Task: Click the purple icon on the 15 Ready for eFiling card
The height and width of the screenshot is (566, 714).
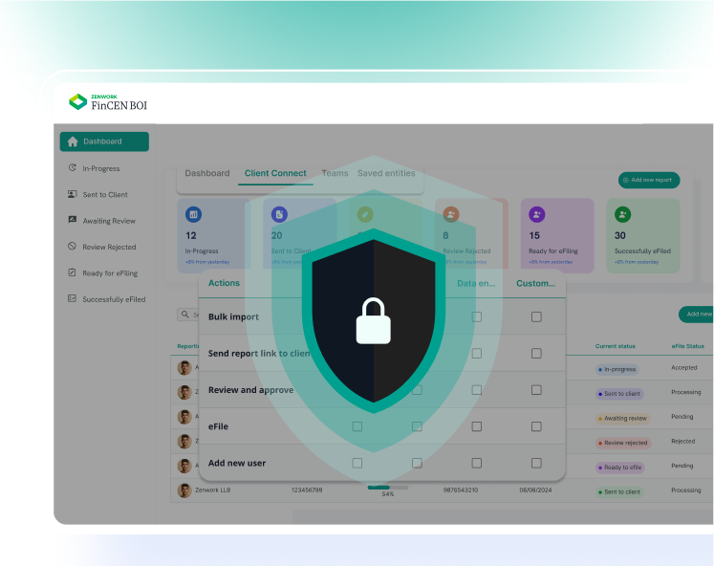Action: tap(537, 214)
